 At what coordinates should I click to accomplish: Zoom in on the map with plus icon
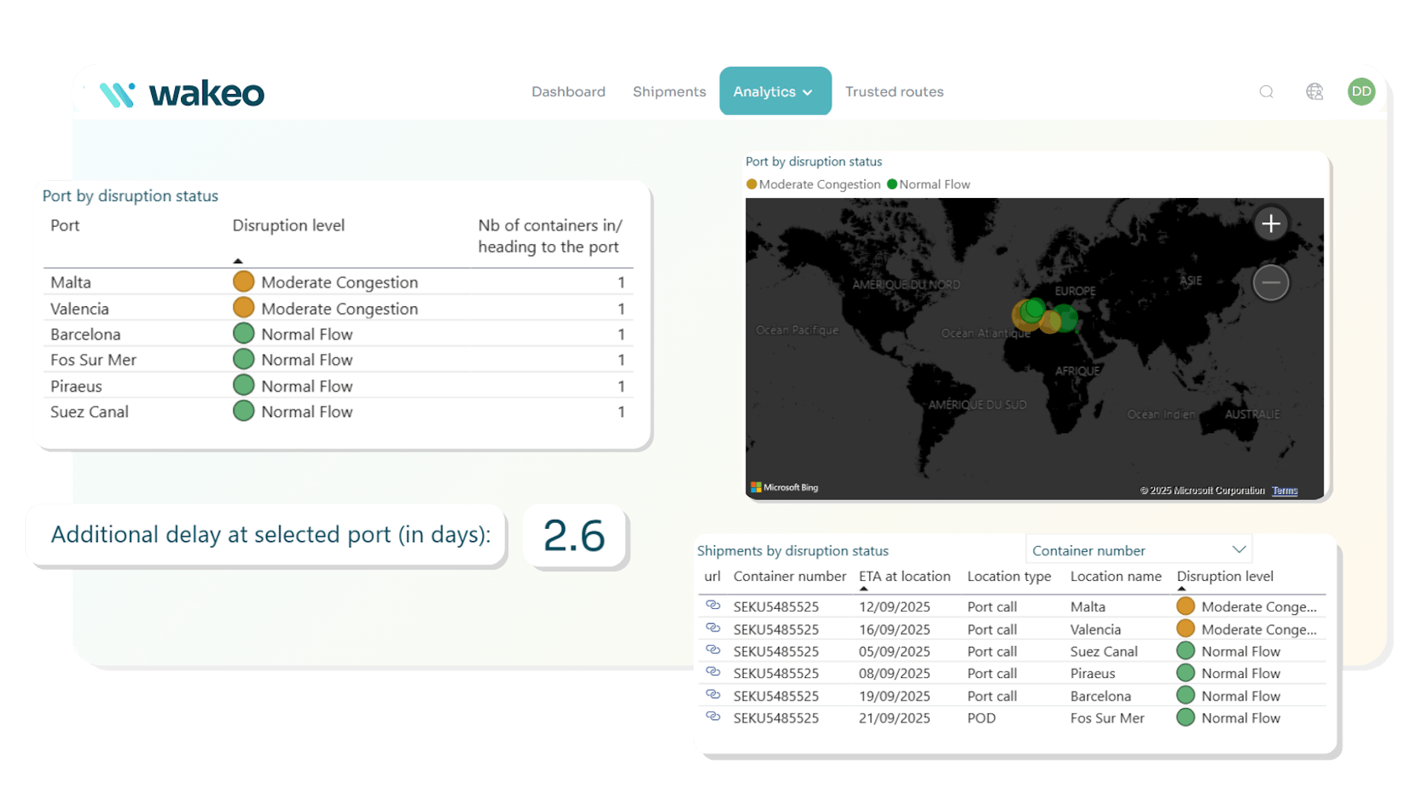click(1270, 223)
